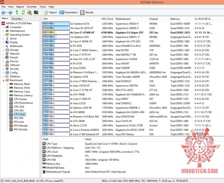Select the Server icon in the tree
224x183 pixels.
7,39
